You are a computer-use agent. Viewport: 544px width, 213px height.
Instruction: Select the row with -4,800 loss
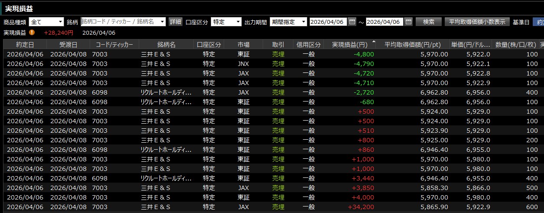point(260,54)
